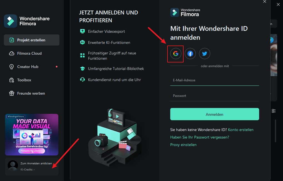The height and width of the screenshot is (181, 283).
Task: Click the Filmora Cloud icon
Action: tap(12, 53)
